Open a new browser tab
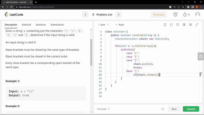 pos(36,2)
